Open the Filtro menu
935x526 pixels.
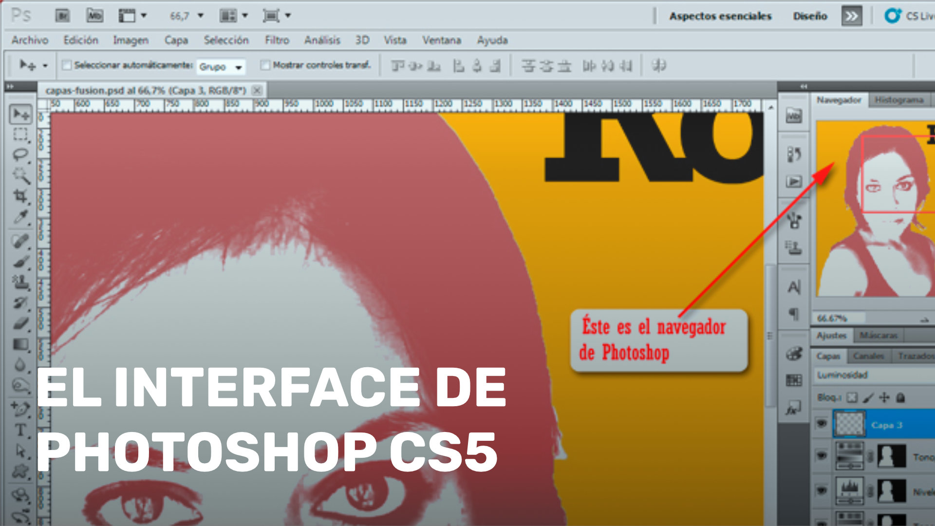[x=277, y=40]
